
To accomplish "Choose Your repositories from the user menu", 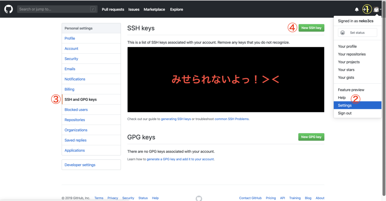I will (x=357, y=54).
